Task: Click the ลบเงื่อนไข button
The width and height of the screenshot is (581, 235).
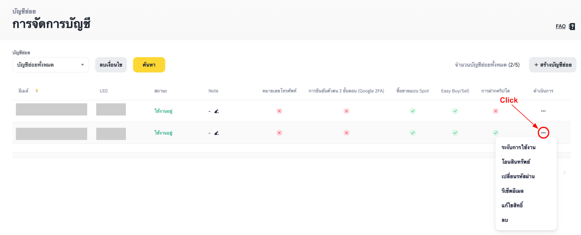Action: pos(111,65)
